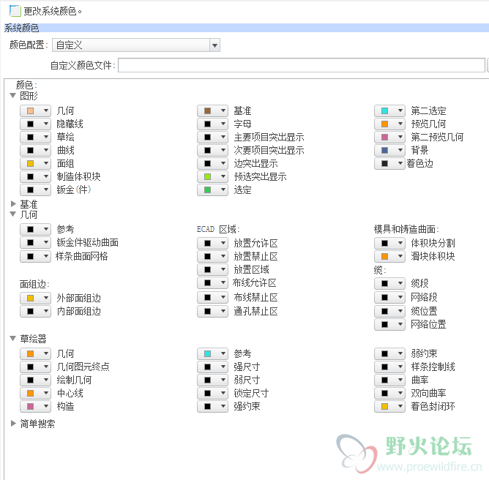
Task: Expand the 简单搜索 section
Action: [x=13, y=423]
